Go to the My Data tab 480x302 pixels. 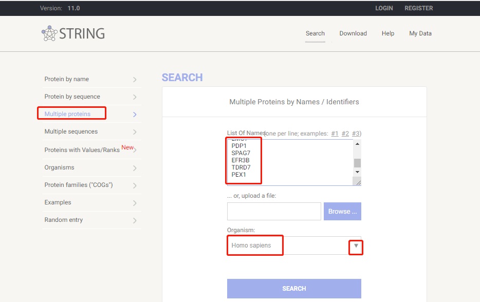pyautogui.click(x=420, y=33)
